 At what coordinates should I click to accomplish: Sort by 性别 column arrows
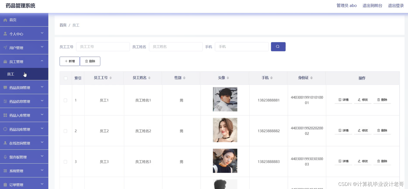pyautogui.click(x=184, y=78)
